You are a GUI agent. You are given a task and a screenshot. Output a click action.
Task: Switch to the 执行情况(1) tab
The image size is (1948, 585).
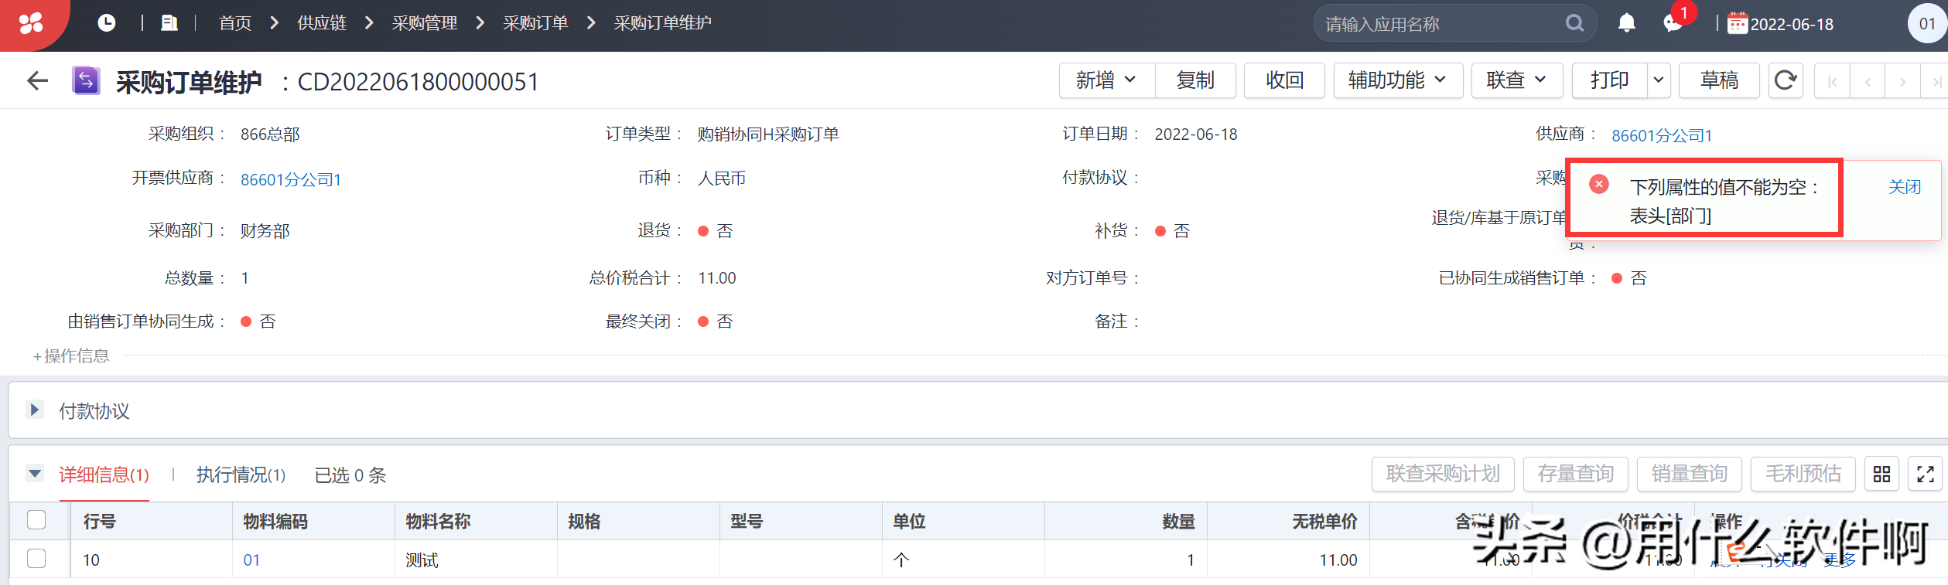click(x=241, y=474)
